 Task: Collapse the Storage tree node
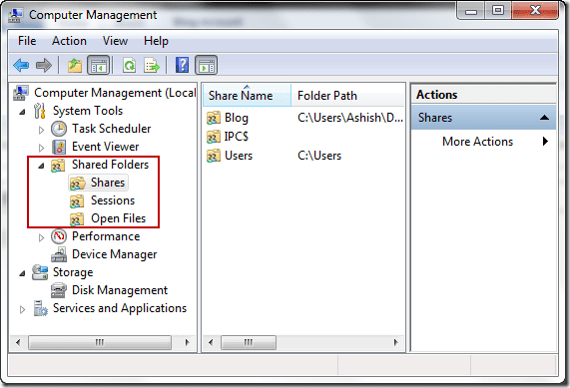tap(23, 273)
